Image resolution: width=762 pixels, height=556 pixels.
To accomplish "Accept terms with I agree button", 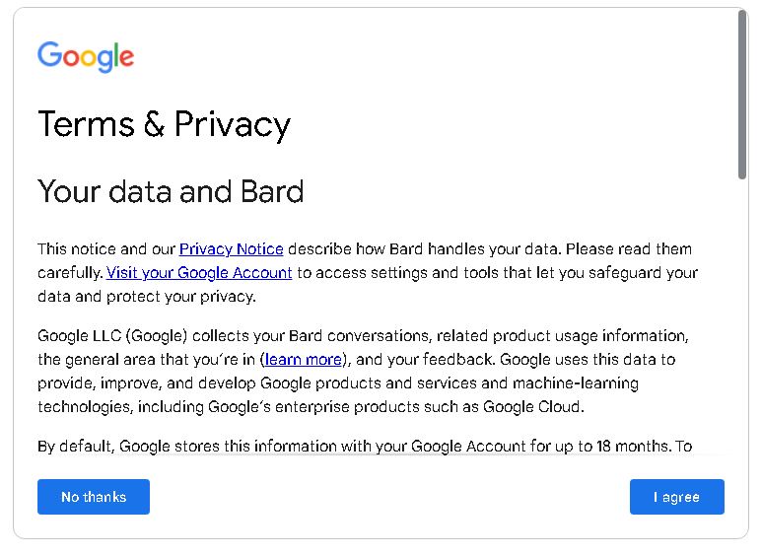I will pyautogui.click(x=676, y=497).
